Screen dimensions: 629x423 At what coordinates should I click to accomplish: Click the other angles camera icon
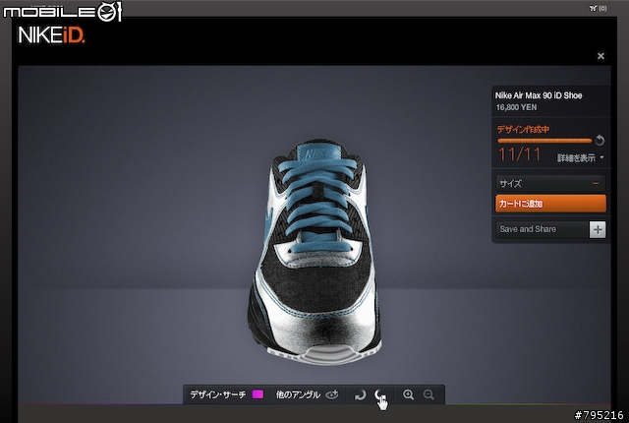click(x=332, y=394)
